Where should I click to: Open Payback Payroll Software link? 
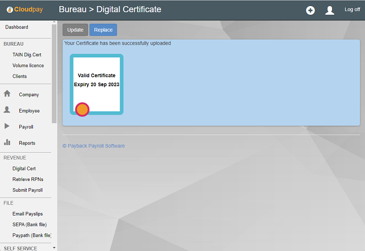(93, 146)
